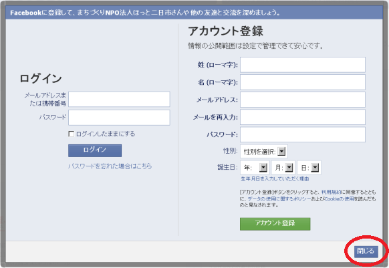Screen dimensions: 389x268
Task: Click the 姓 (ローマ字) input field
Action: [x=303, y=65]
